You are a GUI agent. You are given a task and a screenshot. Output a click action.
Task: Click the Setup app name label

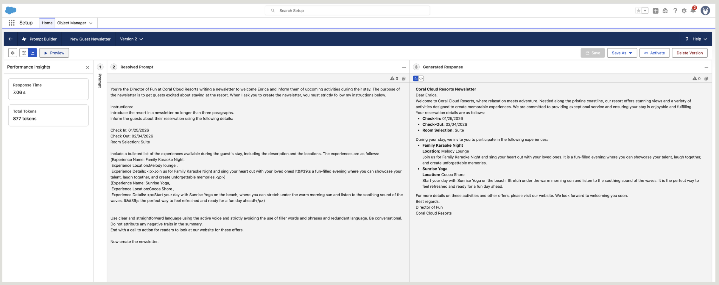(x=26, y=23)
